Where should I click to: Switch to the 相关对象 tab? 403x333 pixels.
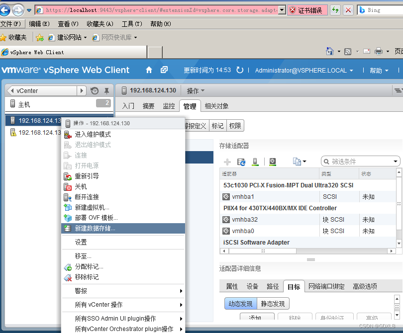216,106
